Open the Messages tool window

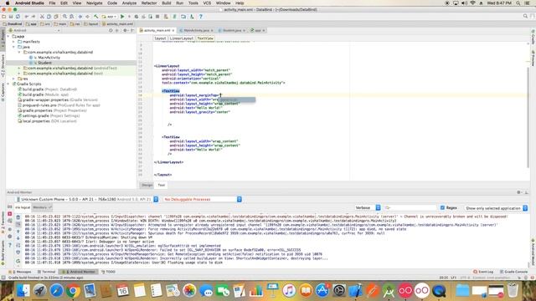21,272
